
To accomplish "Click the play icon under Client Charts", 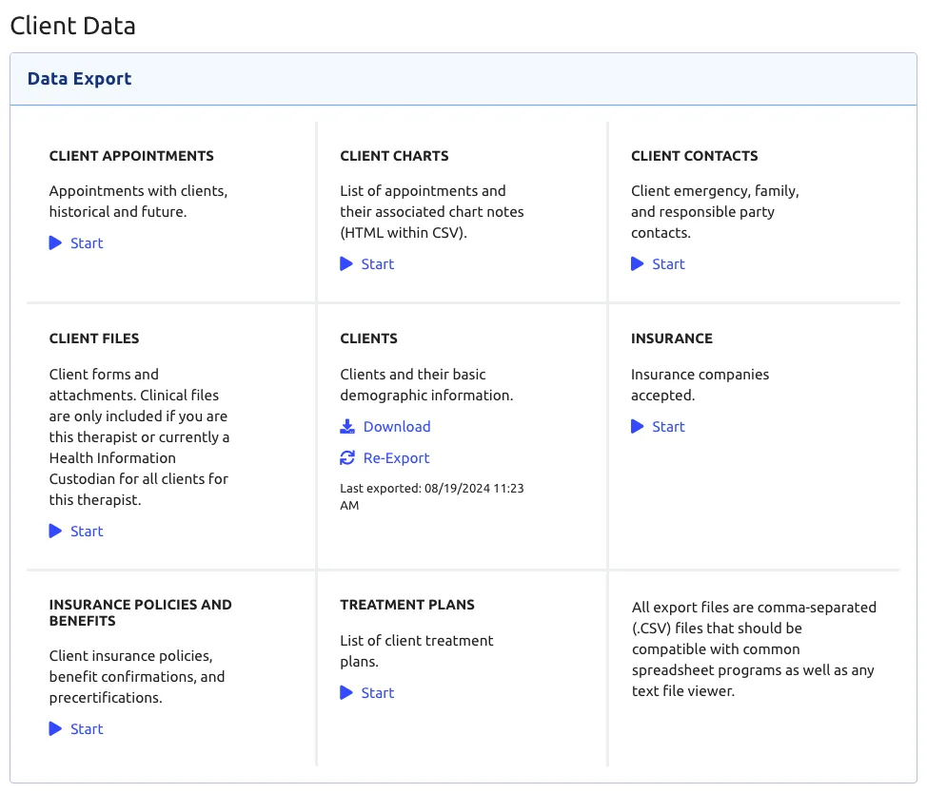I will coord(346,264).
